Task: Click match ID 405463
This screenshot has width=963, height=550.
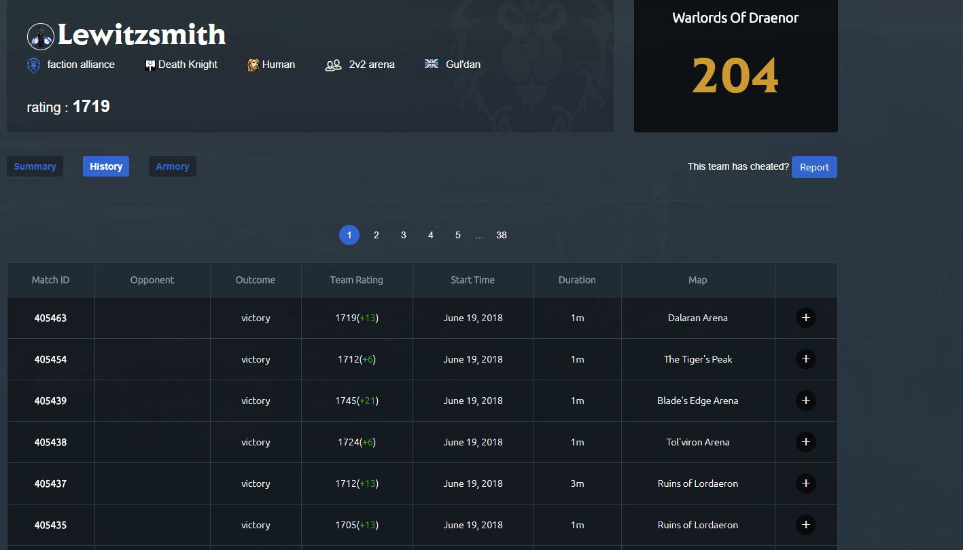Action: [51, 318]
